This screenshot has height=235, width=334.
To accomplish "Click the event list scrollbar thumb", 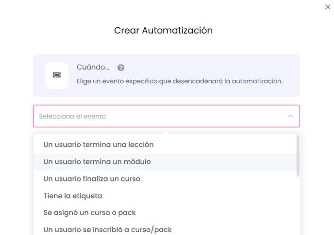I will click(298, 156).
